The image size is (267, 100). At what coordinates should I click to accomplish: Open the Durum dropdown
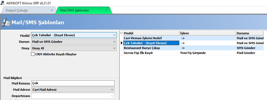114,42
